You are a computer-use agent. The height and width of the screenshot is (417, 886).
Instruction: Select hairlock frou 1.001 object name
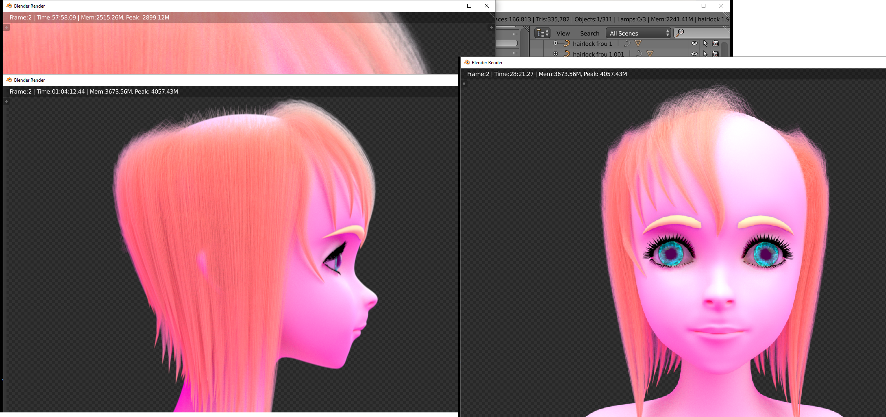[598, 54]
